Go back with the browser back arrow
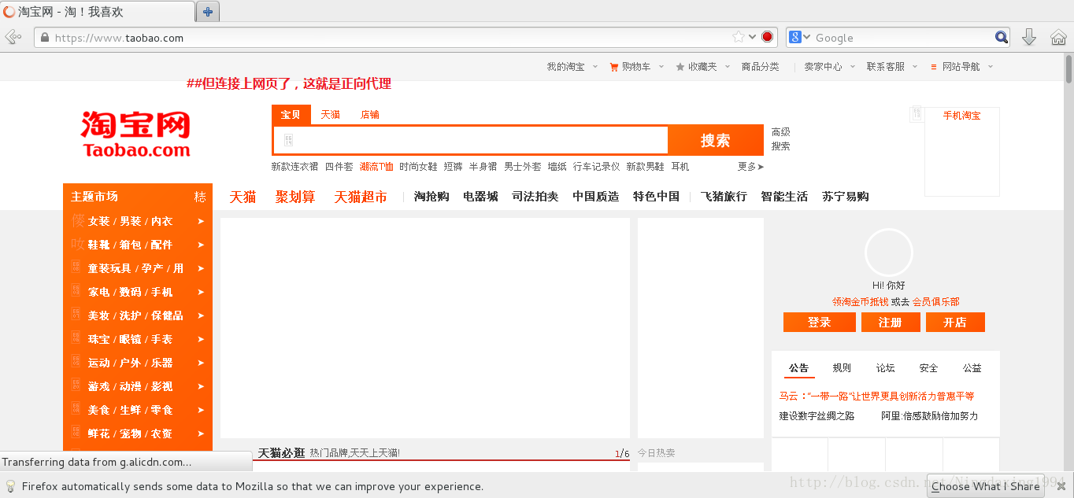This screenshot has height=498, width=1074. (13, 37)
